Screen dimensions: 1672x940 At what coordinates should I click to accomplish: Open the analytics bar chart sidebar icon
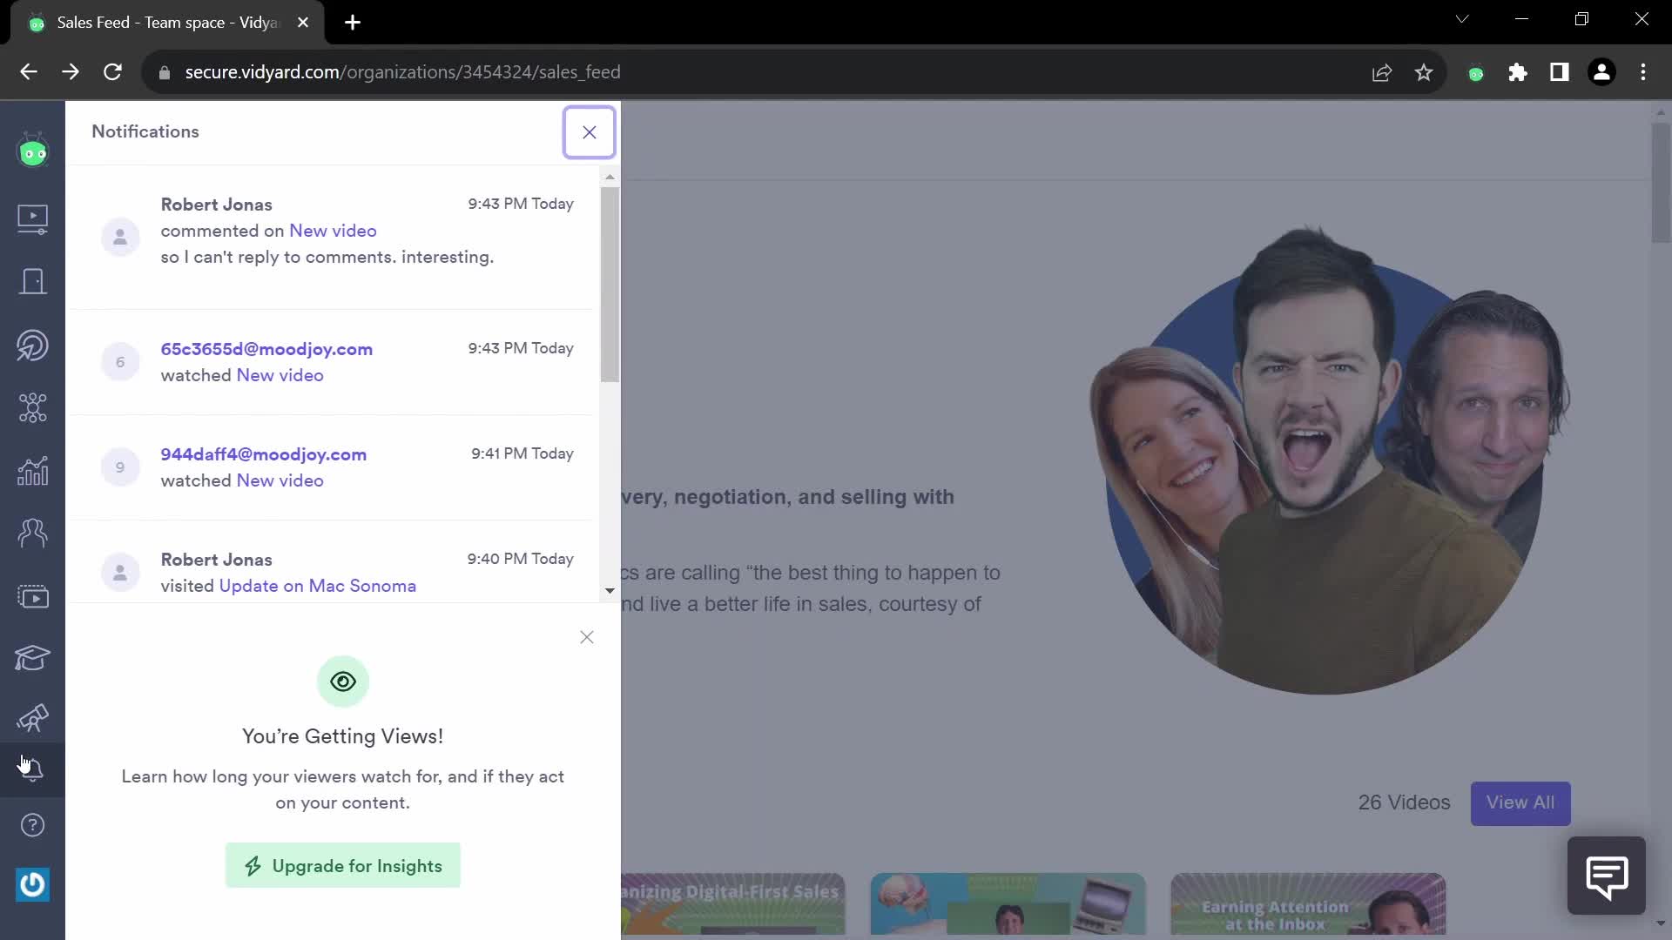tap(33, 471)
